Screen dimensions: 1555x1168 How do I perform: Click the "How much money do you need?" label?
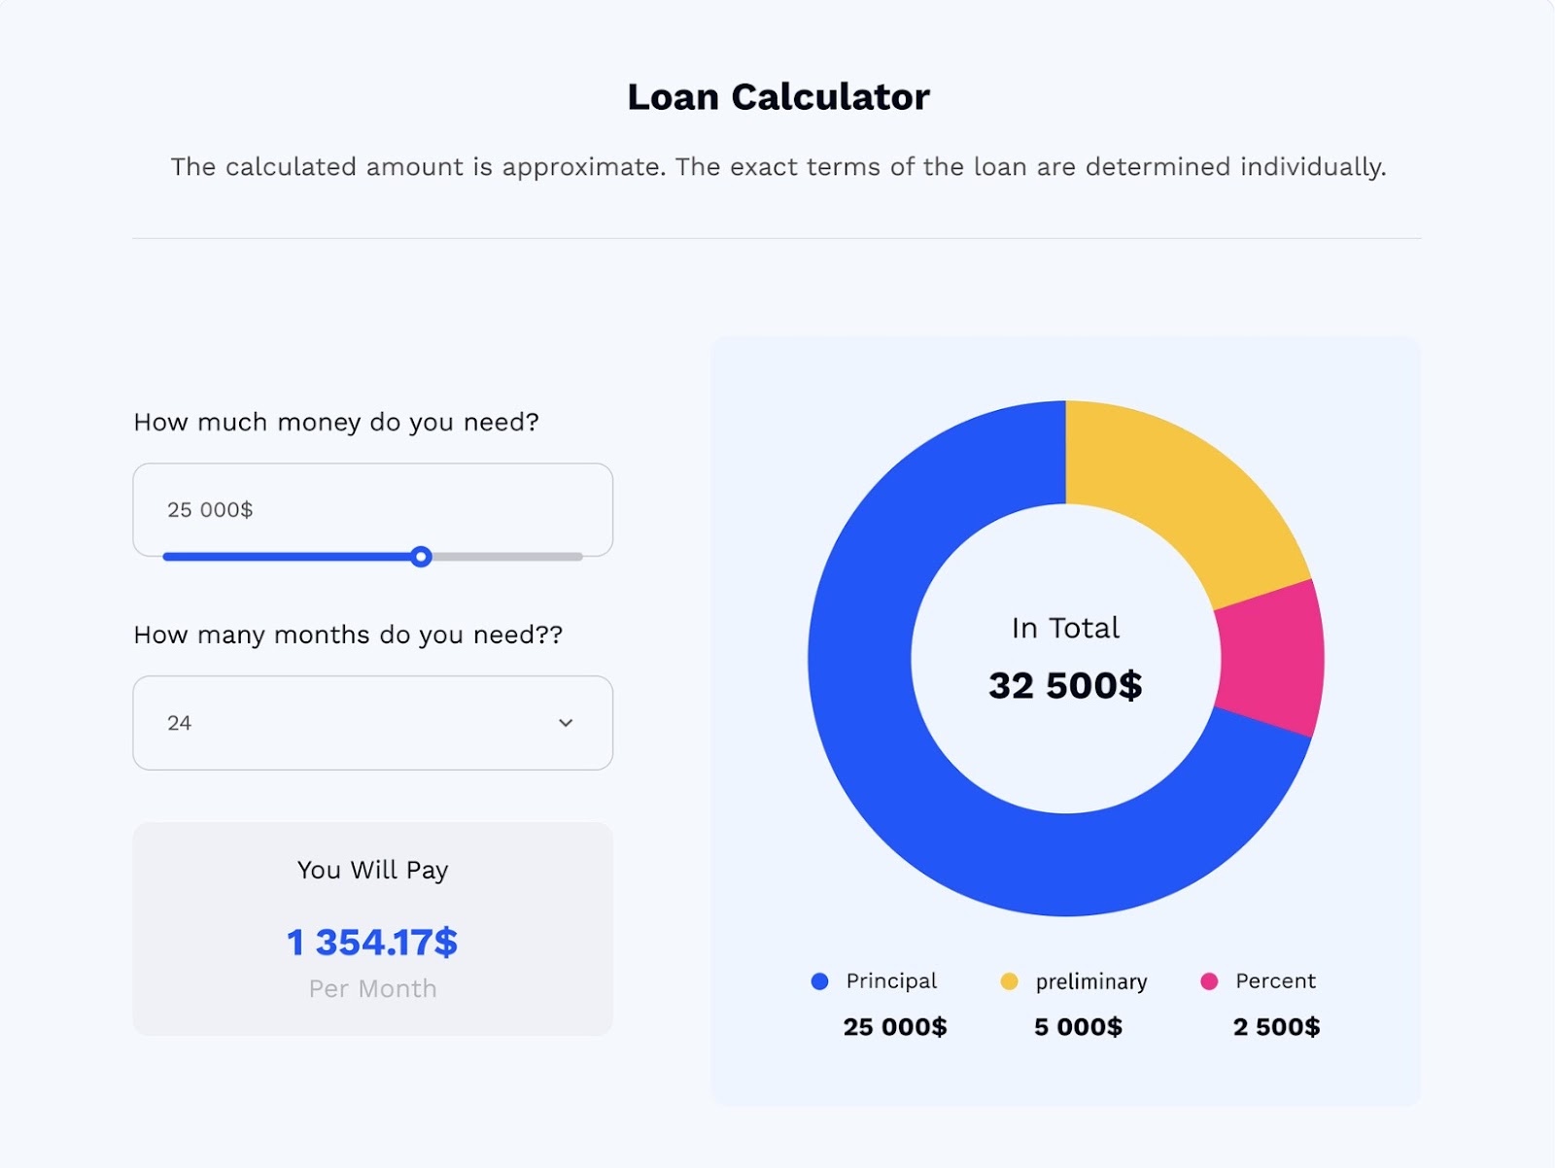tap(335, 423)
